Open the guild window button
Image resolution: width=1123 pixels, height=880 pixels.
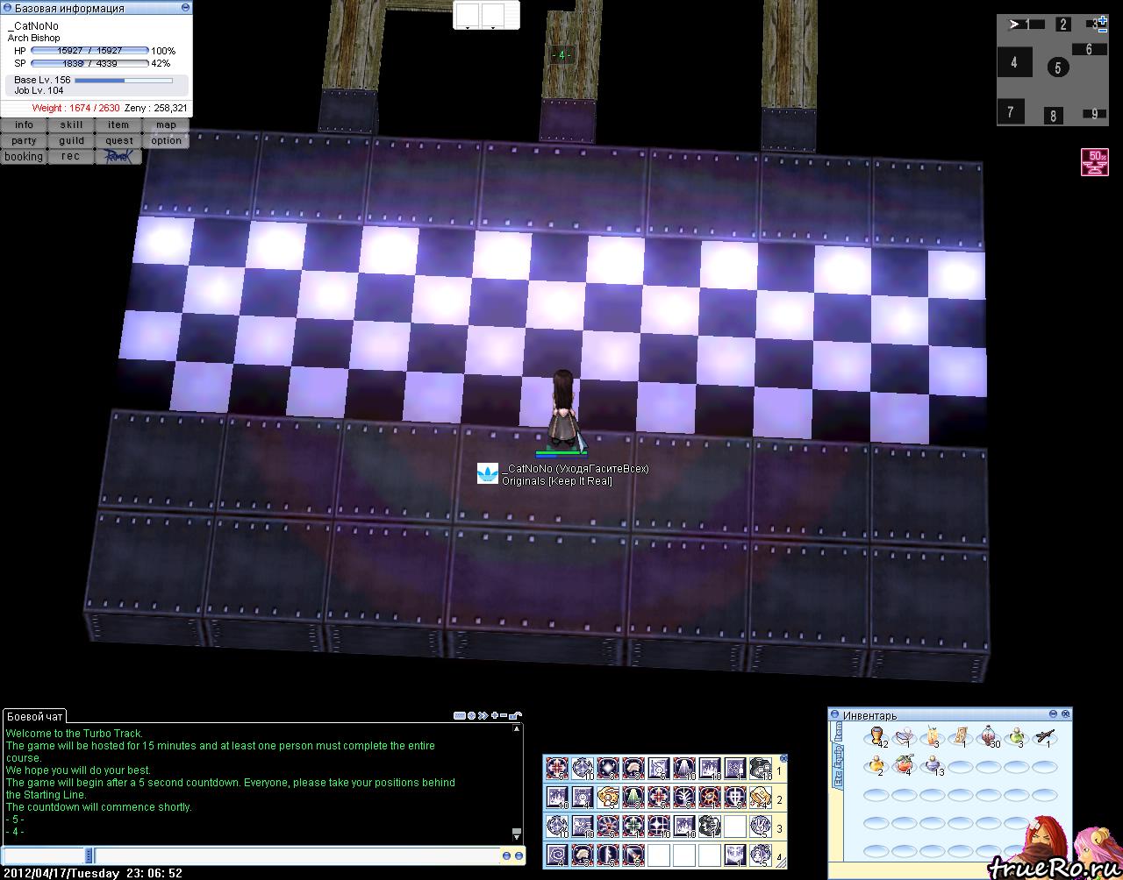coord(71,140)
